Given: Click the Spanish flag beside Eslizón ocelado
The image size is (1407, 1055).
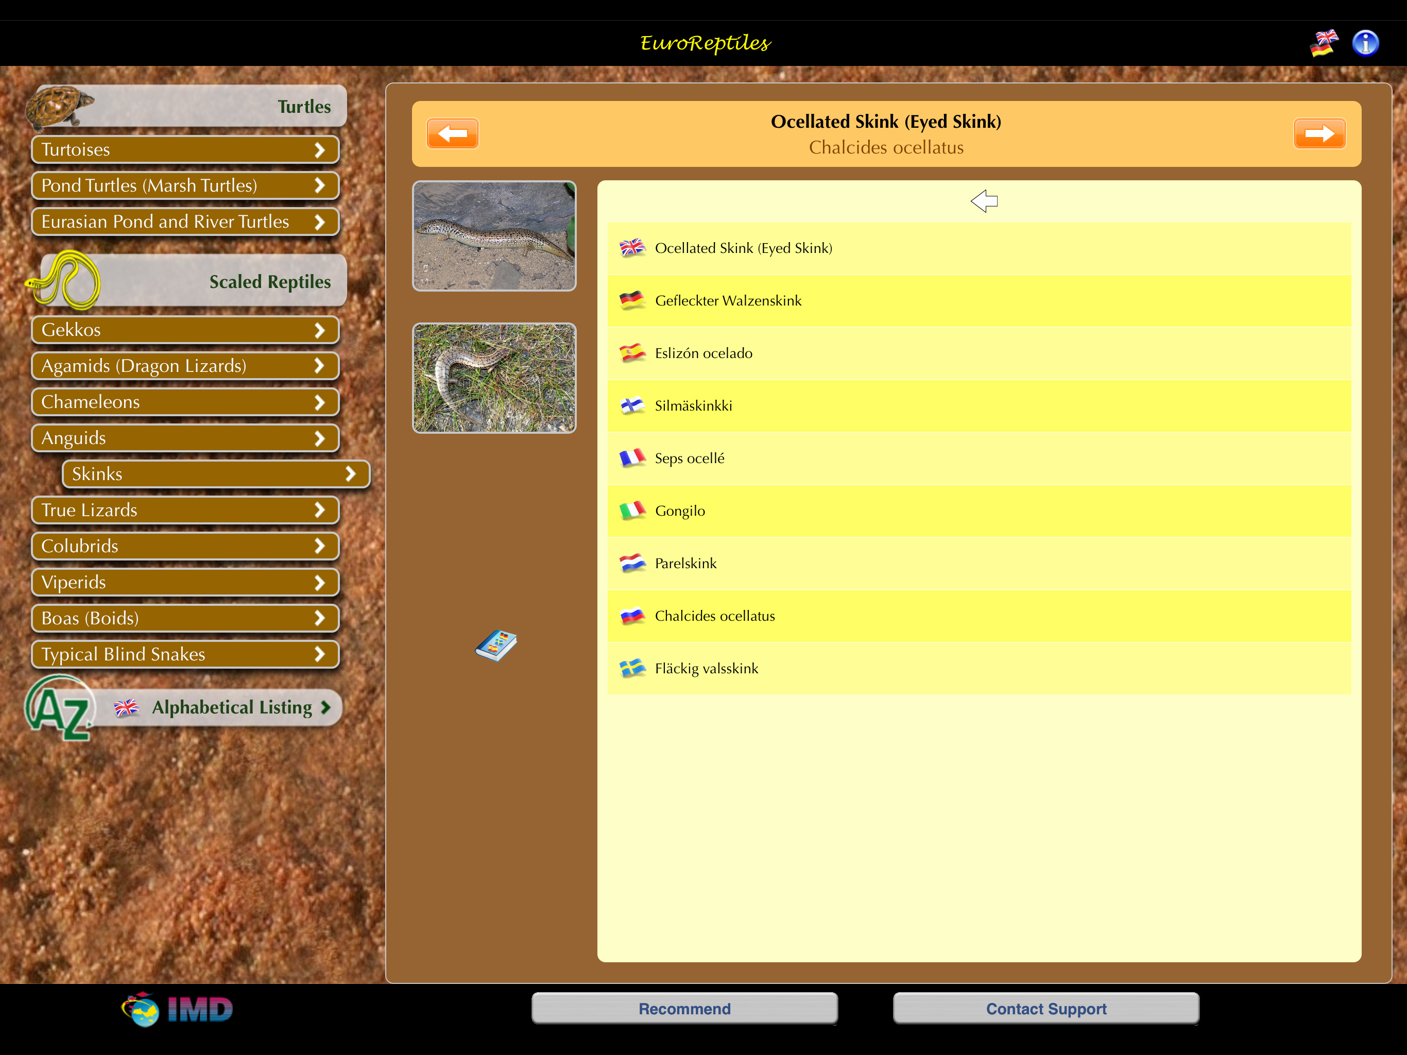Looking at the screenshot, I should (632, 352).
